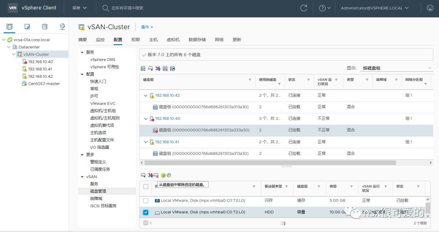Screen dimensions: 439x232
Task: Click the horizontal scrollbar of disk group table
Action: pos(270,163)
